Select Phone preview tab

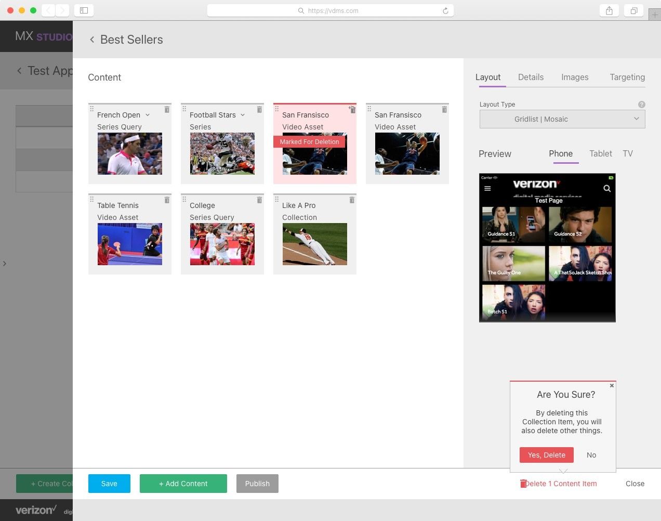(x=561, y=153)
